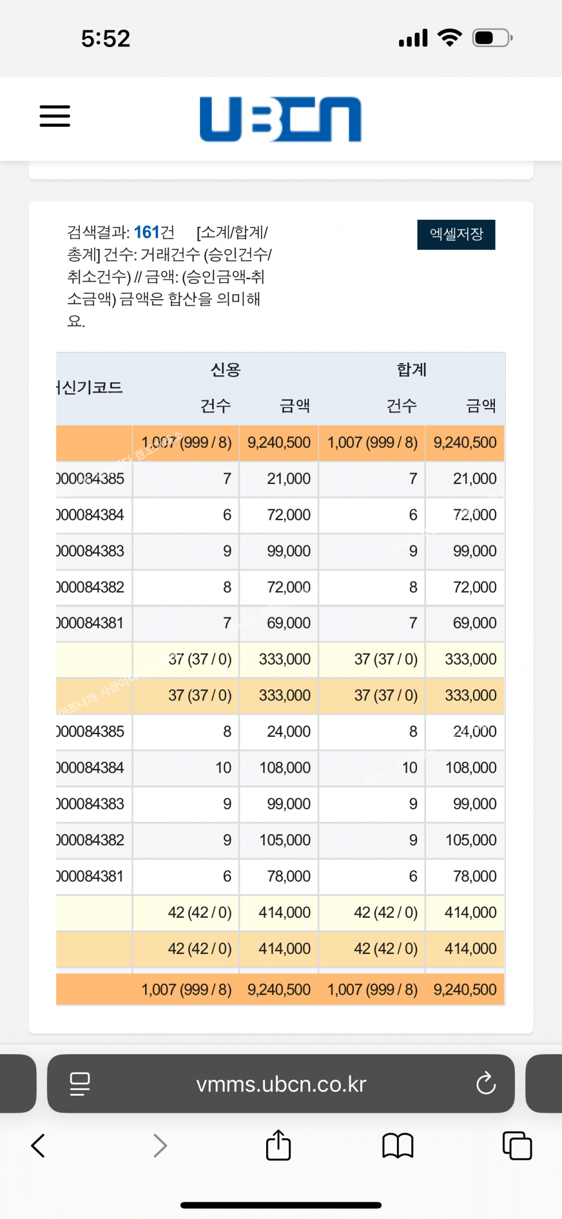Select the 신용 column header

[225, 370]
